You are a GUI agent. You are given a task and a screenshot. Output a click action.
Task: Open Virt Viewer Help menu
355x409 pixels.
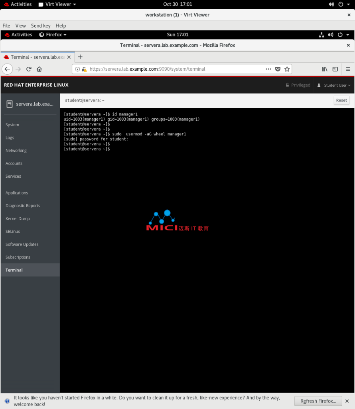61,26
